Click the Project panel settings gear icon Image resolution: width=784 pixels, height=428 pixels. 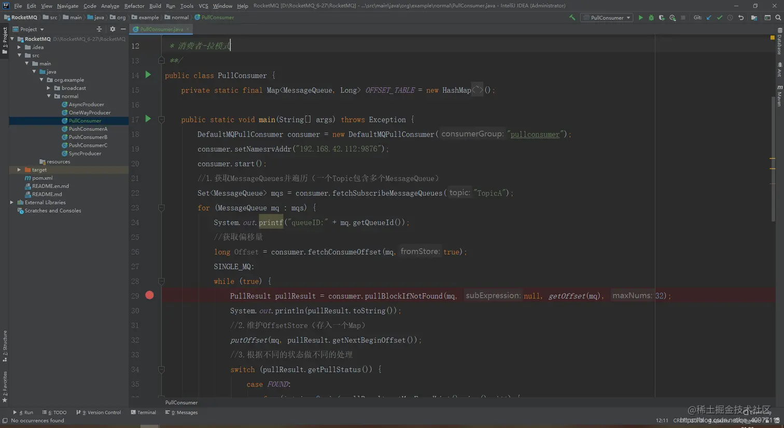point(113,29)
